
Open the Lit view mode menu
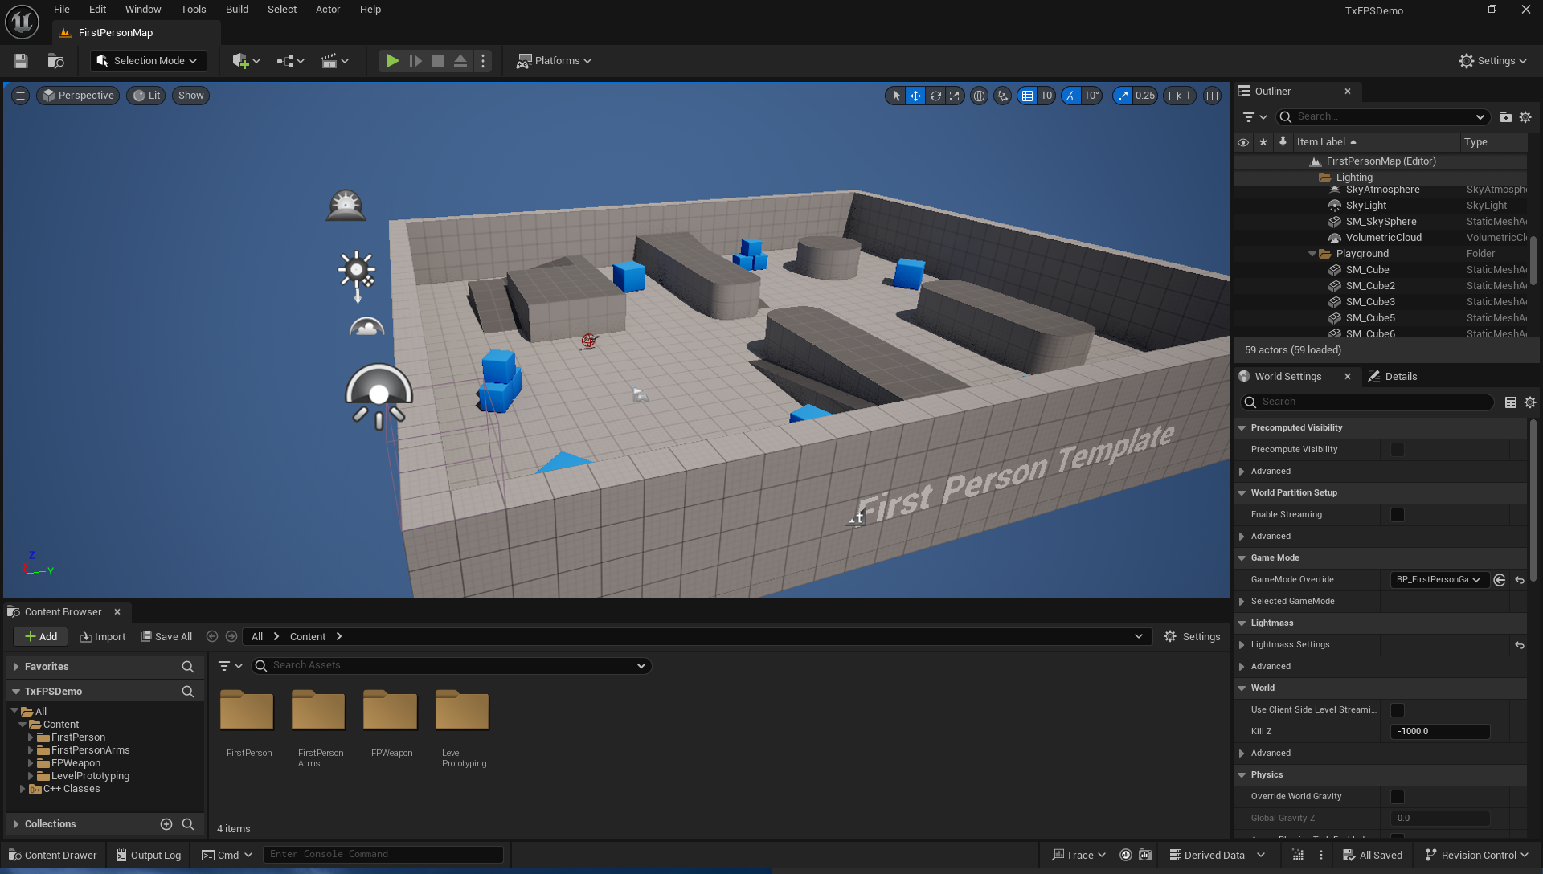147,96
